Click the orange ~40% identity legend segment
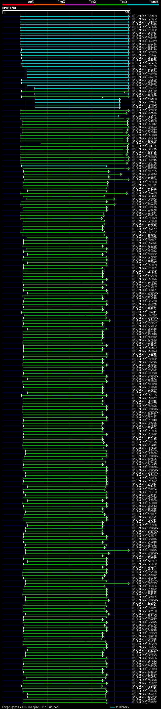Viewport: 161px width, 709px height. coord(49,5)
